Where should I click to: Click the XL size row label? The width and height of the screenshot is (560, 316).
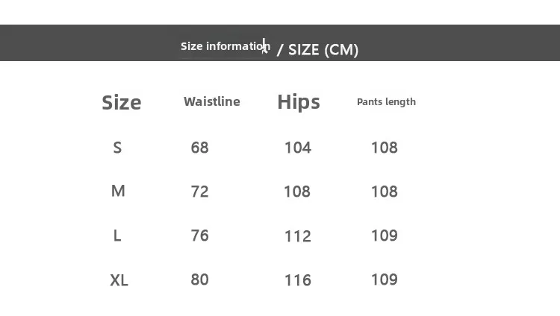tap(119, 280)
